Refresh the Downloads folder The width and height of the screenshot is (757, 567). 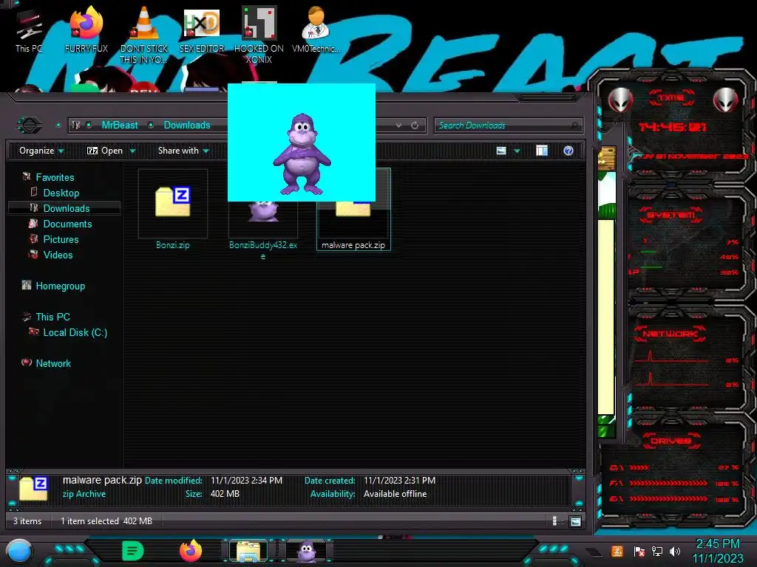[415, 126]
